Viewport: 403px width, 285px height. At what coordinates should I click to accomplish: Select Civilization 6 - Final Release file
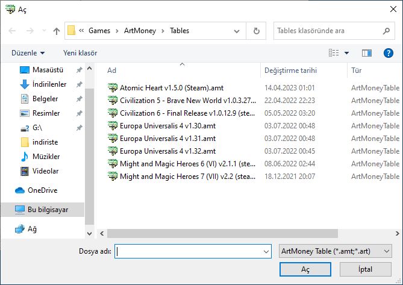click(187, 113)
